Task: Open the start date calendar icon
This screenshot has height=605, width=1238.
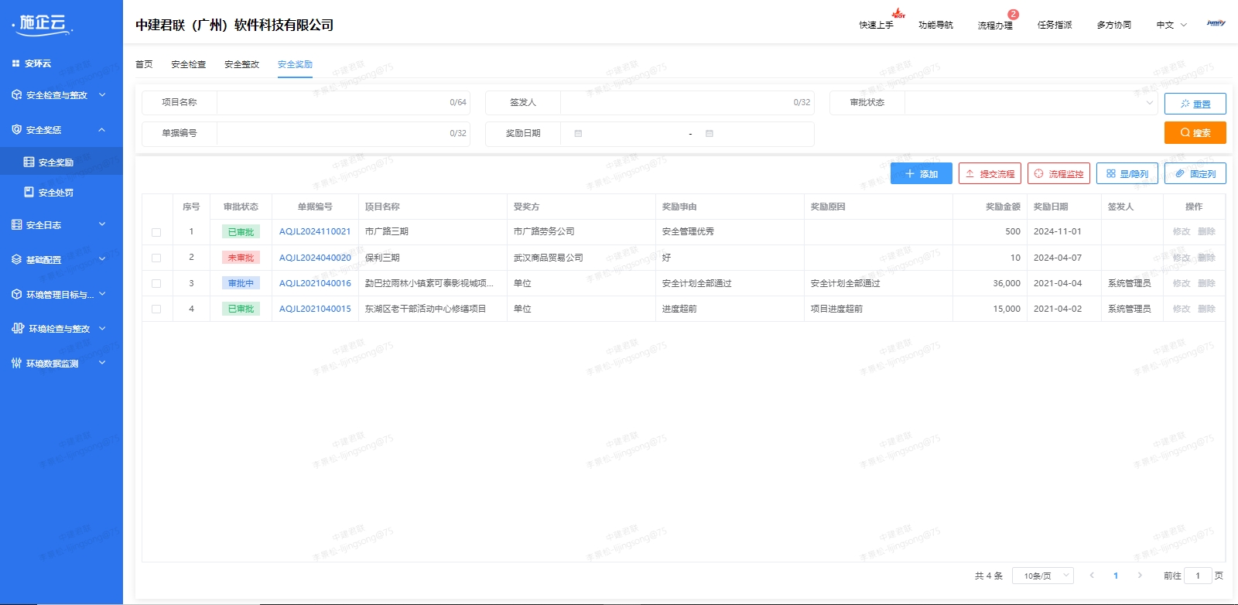Action: click(x=578, y=133)
